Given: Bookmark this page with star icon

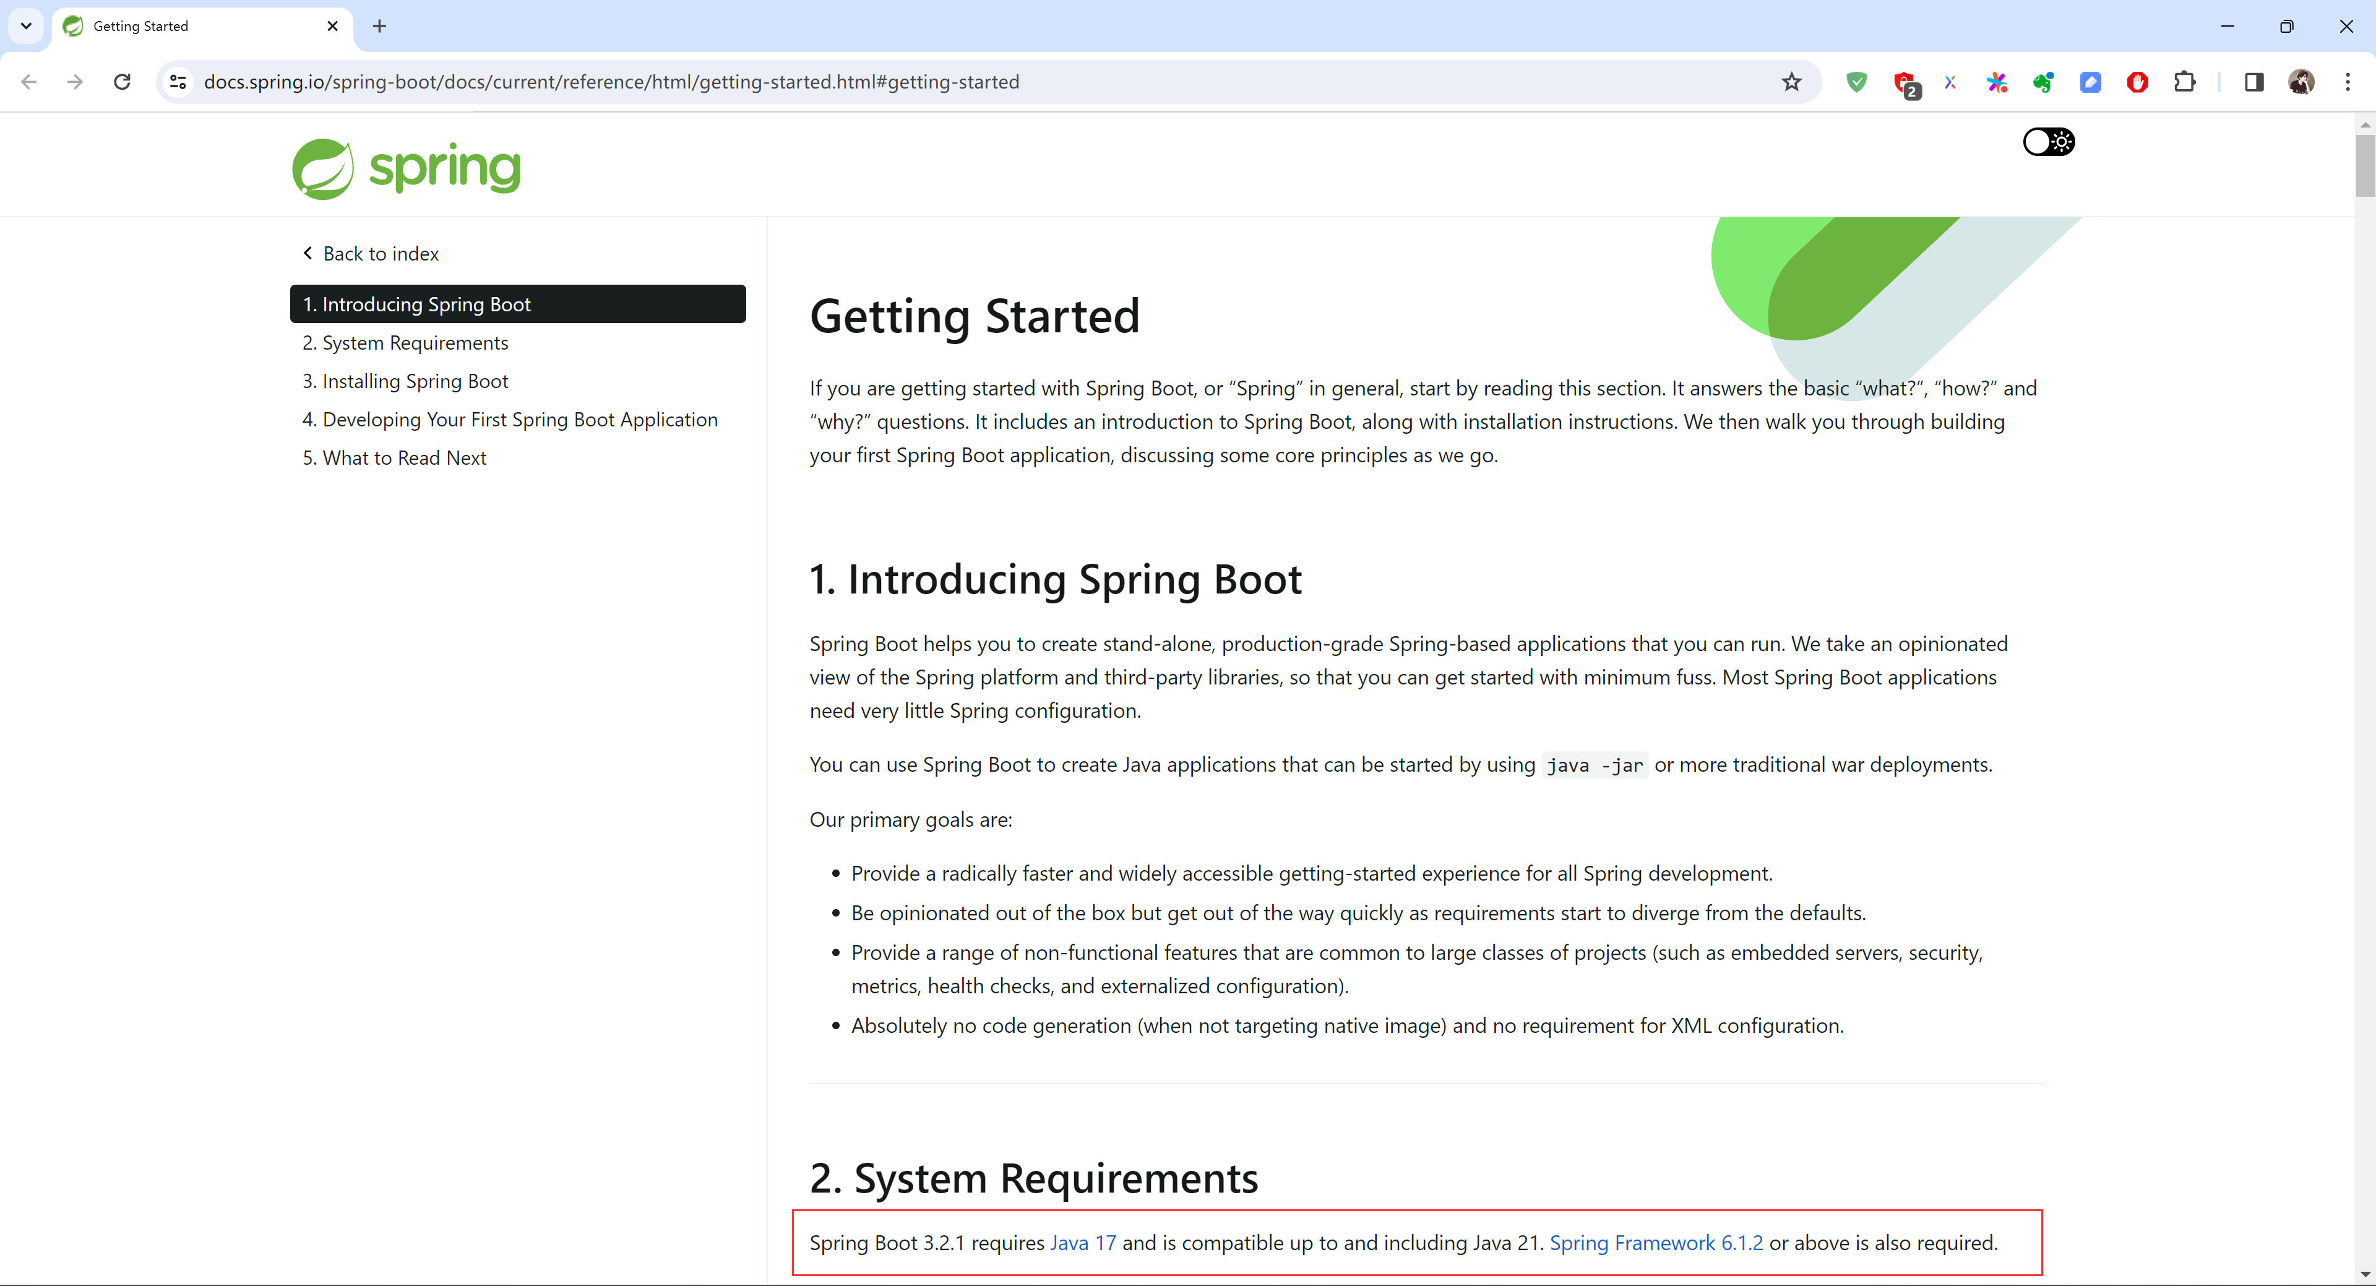Looking at the screenshot, I should (x=1791, y=82).
